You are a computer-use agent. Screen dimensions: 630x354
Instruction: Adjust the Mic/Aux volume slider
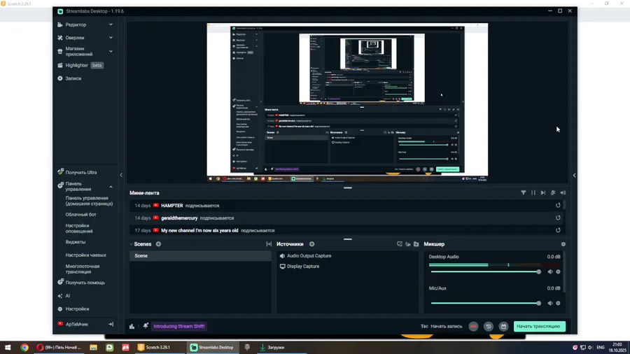(x=486, y=304)
